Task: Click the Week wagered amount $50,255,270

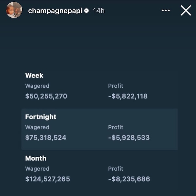Action: pyautogui.click(x=46, y=96)
